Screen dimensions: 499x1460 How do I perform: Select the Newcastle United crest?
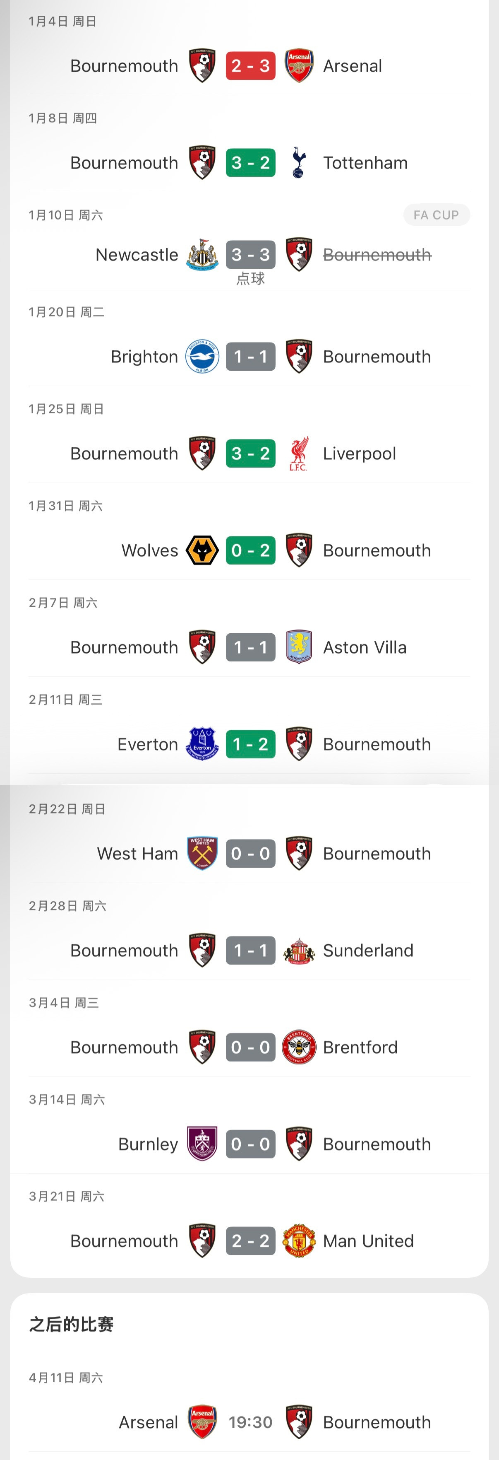click(x=202, y=255)
